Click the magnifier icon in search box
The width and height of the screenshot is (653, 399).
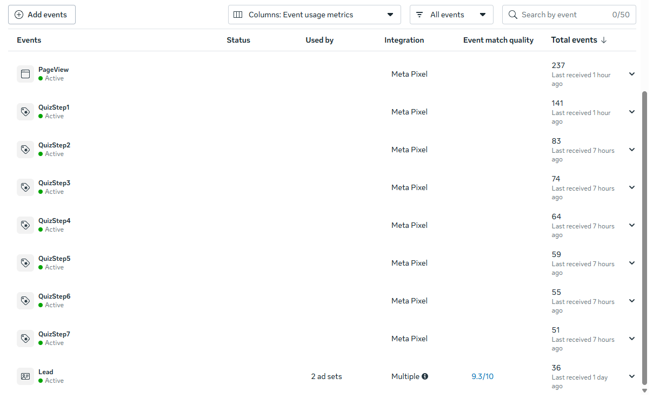tap(513, 15)
